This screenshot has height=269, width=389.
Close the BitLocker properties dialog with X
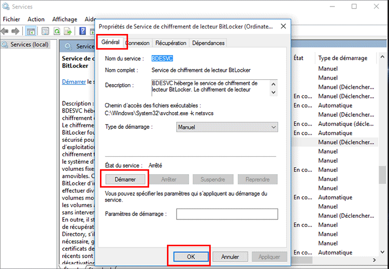click(283, 26)
